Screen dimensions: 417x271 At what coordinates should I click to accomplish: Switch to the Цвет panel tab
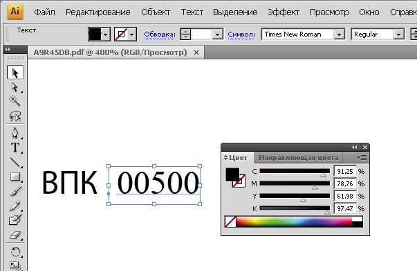238,158
